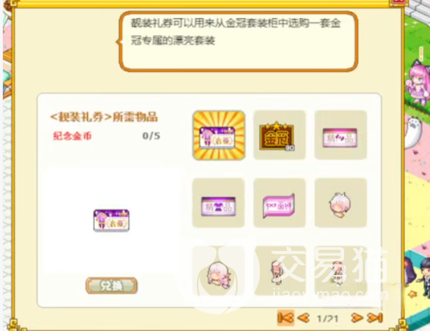The width and height of the screenshot is (430, 331).
Task: Click the page number 1/21 indicator
Action: pos(327,318)
